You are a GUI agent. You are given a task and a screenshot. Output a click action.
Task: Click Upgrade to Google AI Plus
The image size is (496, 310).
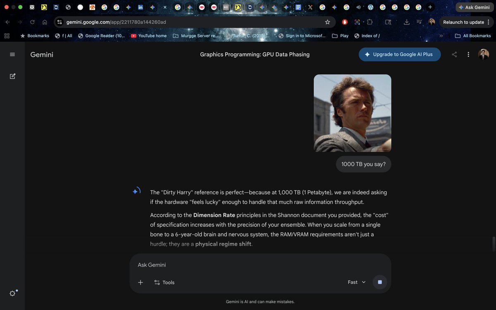(x=400, y=55)
